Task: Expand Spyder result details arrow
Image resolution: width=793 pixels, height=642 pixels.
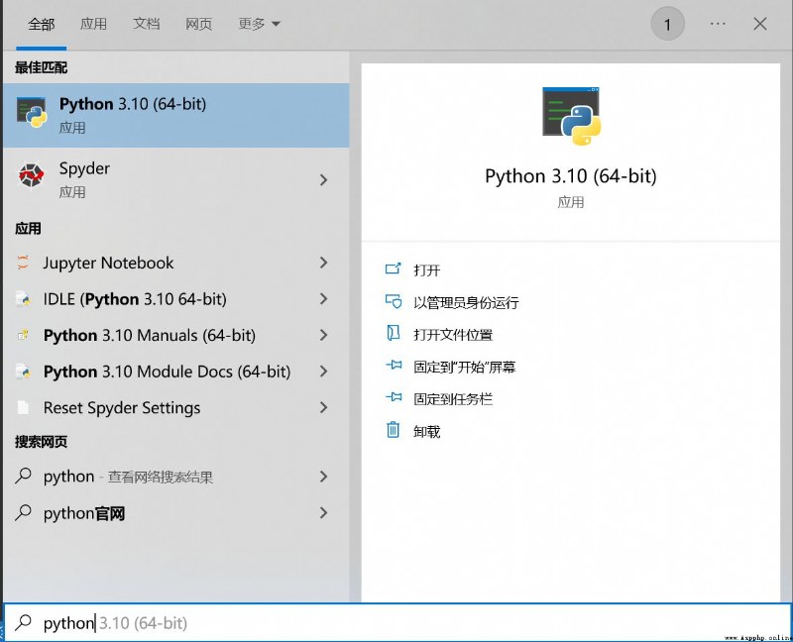Action: pos(324,179)
